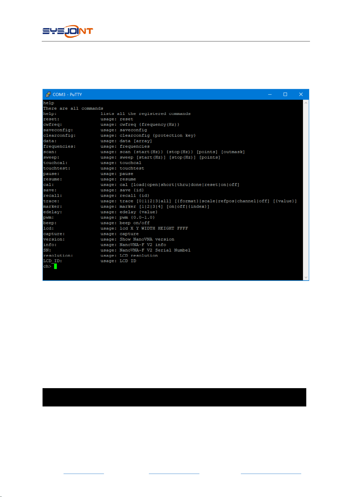Select the text 'There are all commands'
Screen dimensions: 352x497
73,108
